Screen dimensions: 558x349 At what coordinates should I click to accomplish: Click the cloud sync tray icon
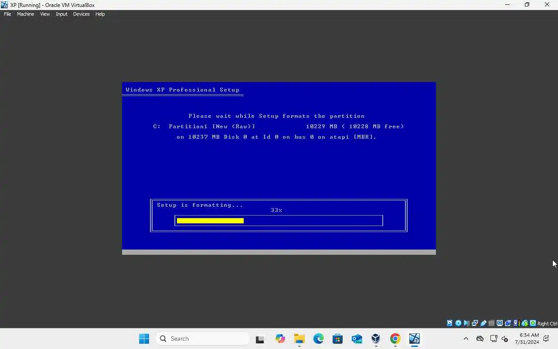point(480,339)
